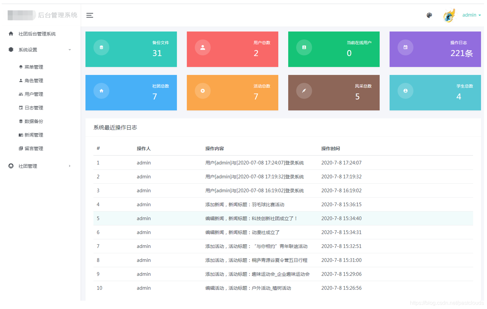Open 留言管理 in the sidebar
The height and width of the screenshot is (309, 487).
pos(34,149)
